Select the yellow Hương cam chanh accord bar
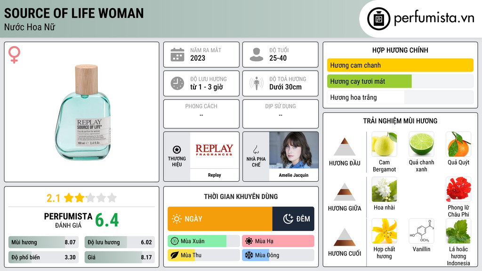482x271 pixels. (x=400, y=65)
